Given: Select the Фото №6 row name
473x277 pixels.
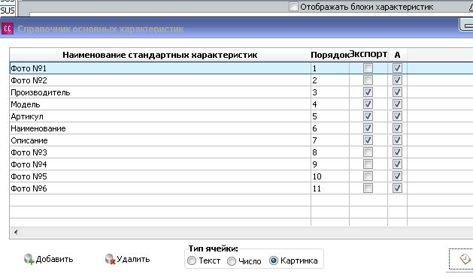Looking at the screenshot, I should (29, 188).
